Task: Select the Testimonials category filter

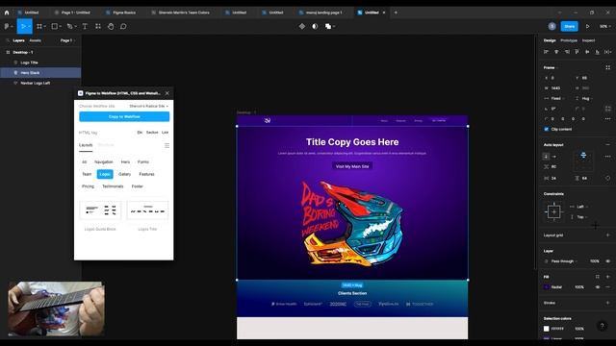Action: tap(113, 186)
